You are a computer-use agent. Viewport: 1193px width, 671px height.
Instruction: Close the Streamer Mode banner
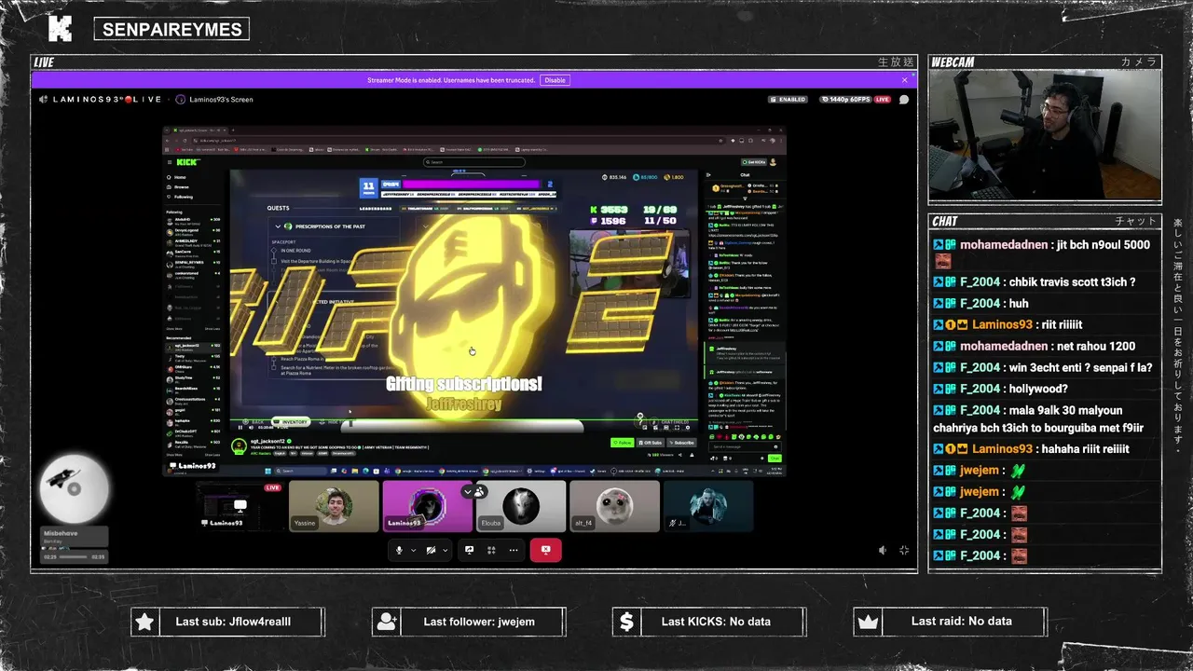point(904,80)
